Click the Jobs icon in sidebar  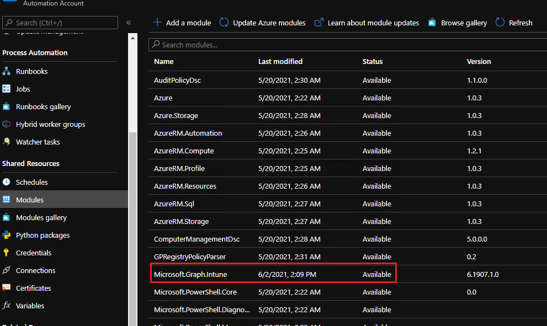click(x=6, y=89)
